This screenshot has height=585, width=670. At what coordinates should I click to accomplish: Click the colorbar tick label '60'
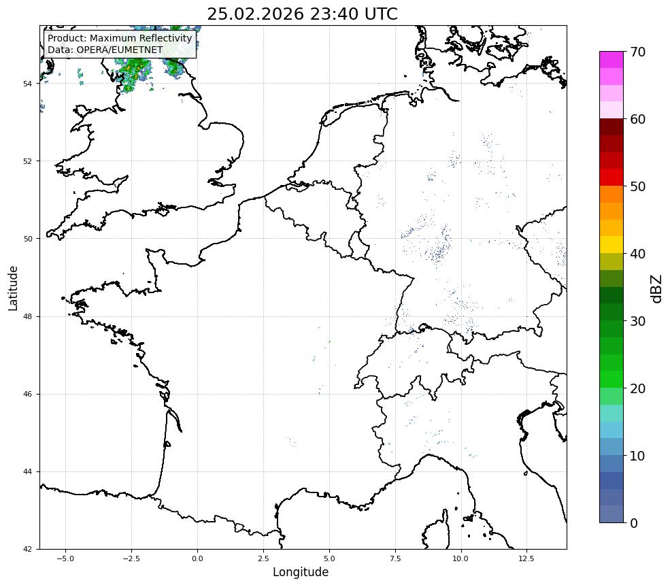tap(637, 119)
